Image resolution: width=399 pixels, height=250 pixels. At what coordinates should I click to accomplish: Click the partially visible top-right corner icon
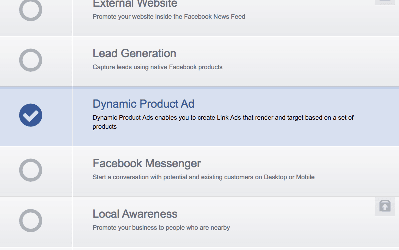(385, 2)
